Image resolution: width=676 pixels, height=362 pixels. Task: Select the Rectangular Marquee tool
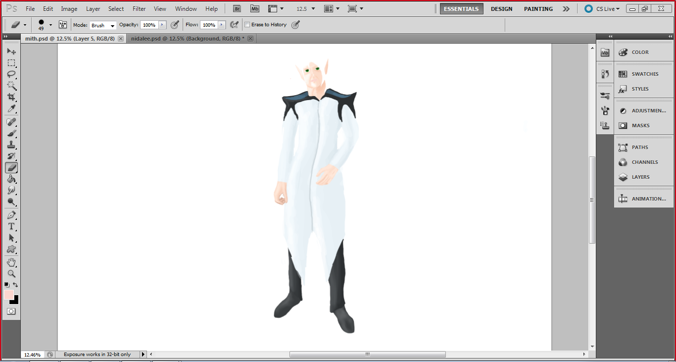tap(11, 63)
